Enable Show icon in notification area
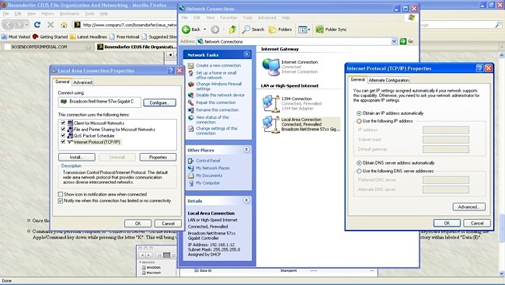 [x=61, y=194]
